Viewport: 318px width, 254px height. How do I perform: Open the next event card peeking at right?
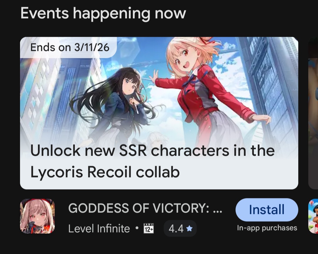click(x=313, y=113)
